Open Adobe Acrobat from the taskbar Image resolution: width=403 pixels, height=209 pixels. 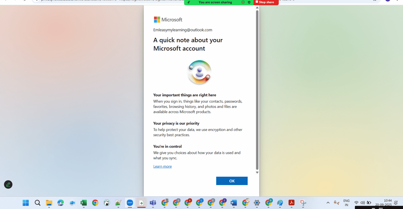coord(291,203)
